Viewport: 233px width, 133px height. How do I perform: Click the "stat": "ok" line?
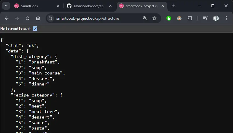point(22,45)
